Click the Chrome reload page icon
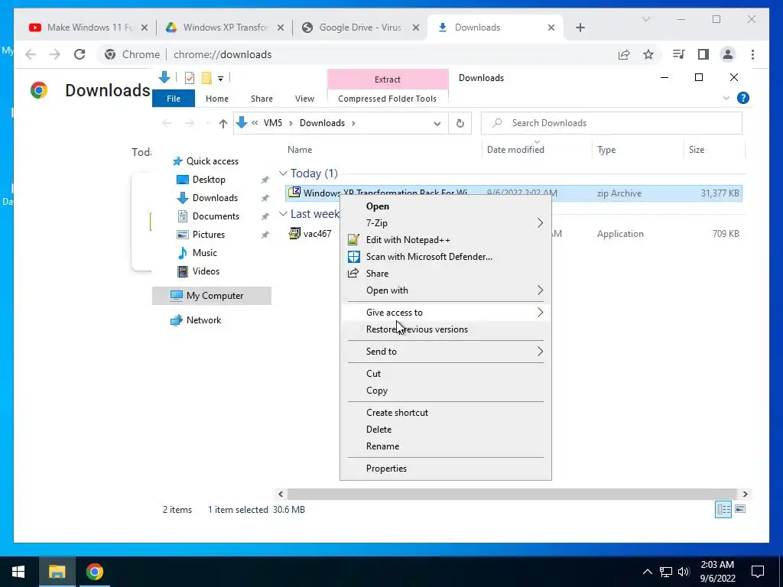Image resolution: width=783 pixels, height=587 pixels. [x=80, y=54]
